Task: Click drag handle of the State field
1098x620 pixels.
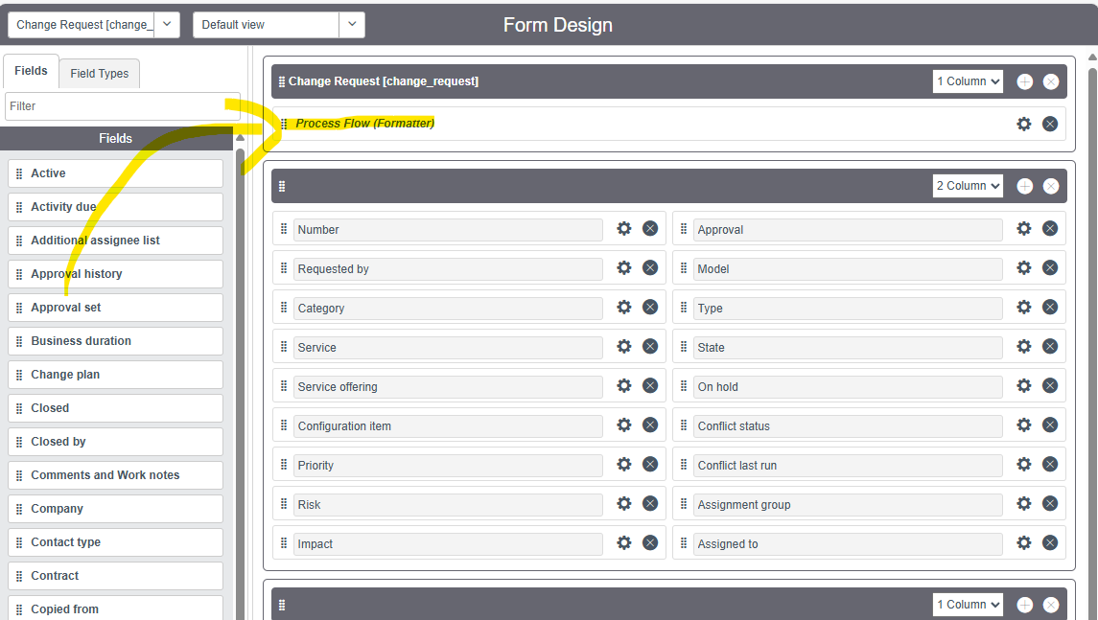Action: point(683,346)
